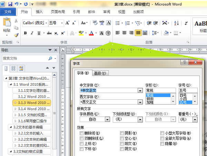Open the 字体颜色 dropdown
Viewport: 207px width, 156px height.
[107, 119]
